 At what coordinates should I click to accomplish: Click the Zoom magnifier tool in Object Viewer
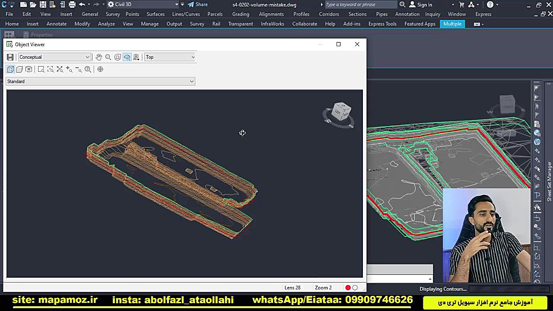coord(108,57)
